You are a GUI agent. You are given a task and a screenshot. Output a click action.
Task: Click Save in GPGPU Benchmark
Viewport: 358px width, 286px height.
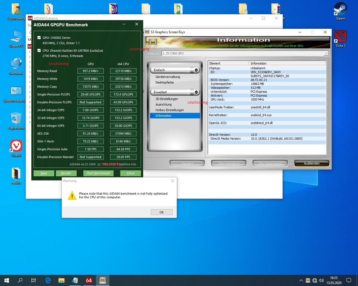coord(44,173)
